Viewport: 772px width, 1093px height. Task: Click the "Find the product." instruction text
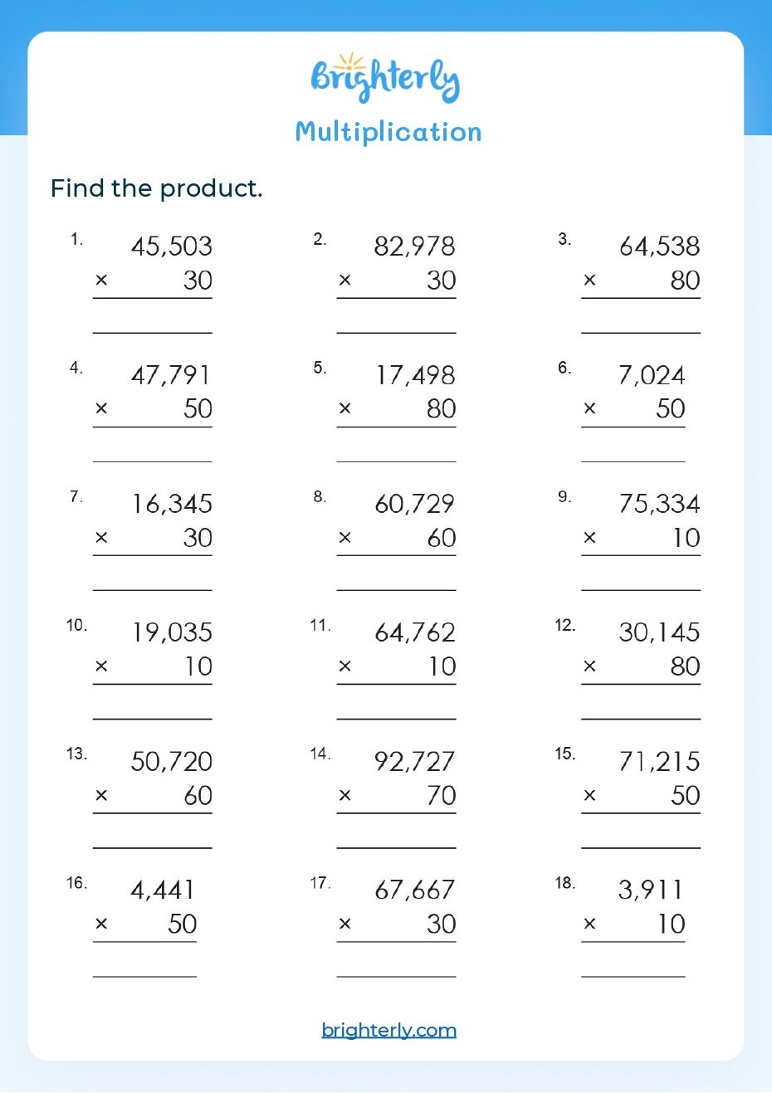coord(156,188)
